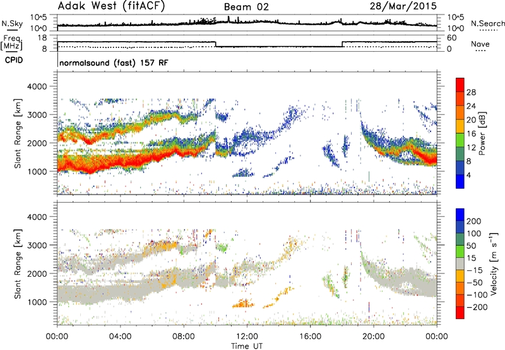Select "Slant Range [km]" label of velocity panel
This screenshot has height=350, width=505.
[x=18, y=264]
